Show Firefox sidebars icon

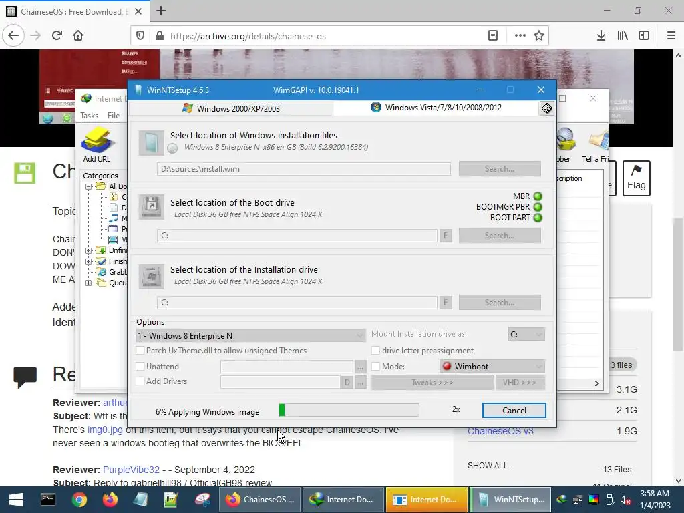[644, 36]
